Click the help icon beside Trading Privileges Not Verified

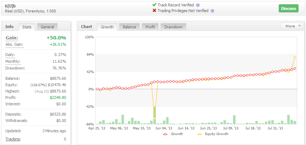point(212,11)
